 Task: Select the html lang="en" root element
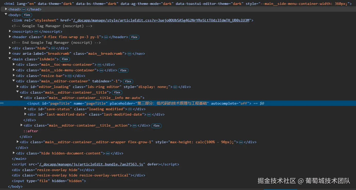[178, 4]
